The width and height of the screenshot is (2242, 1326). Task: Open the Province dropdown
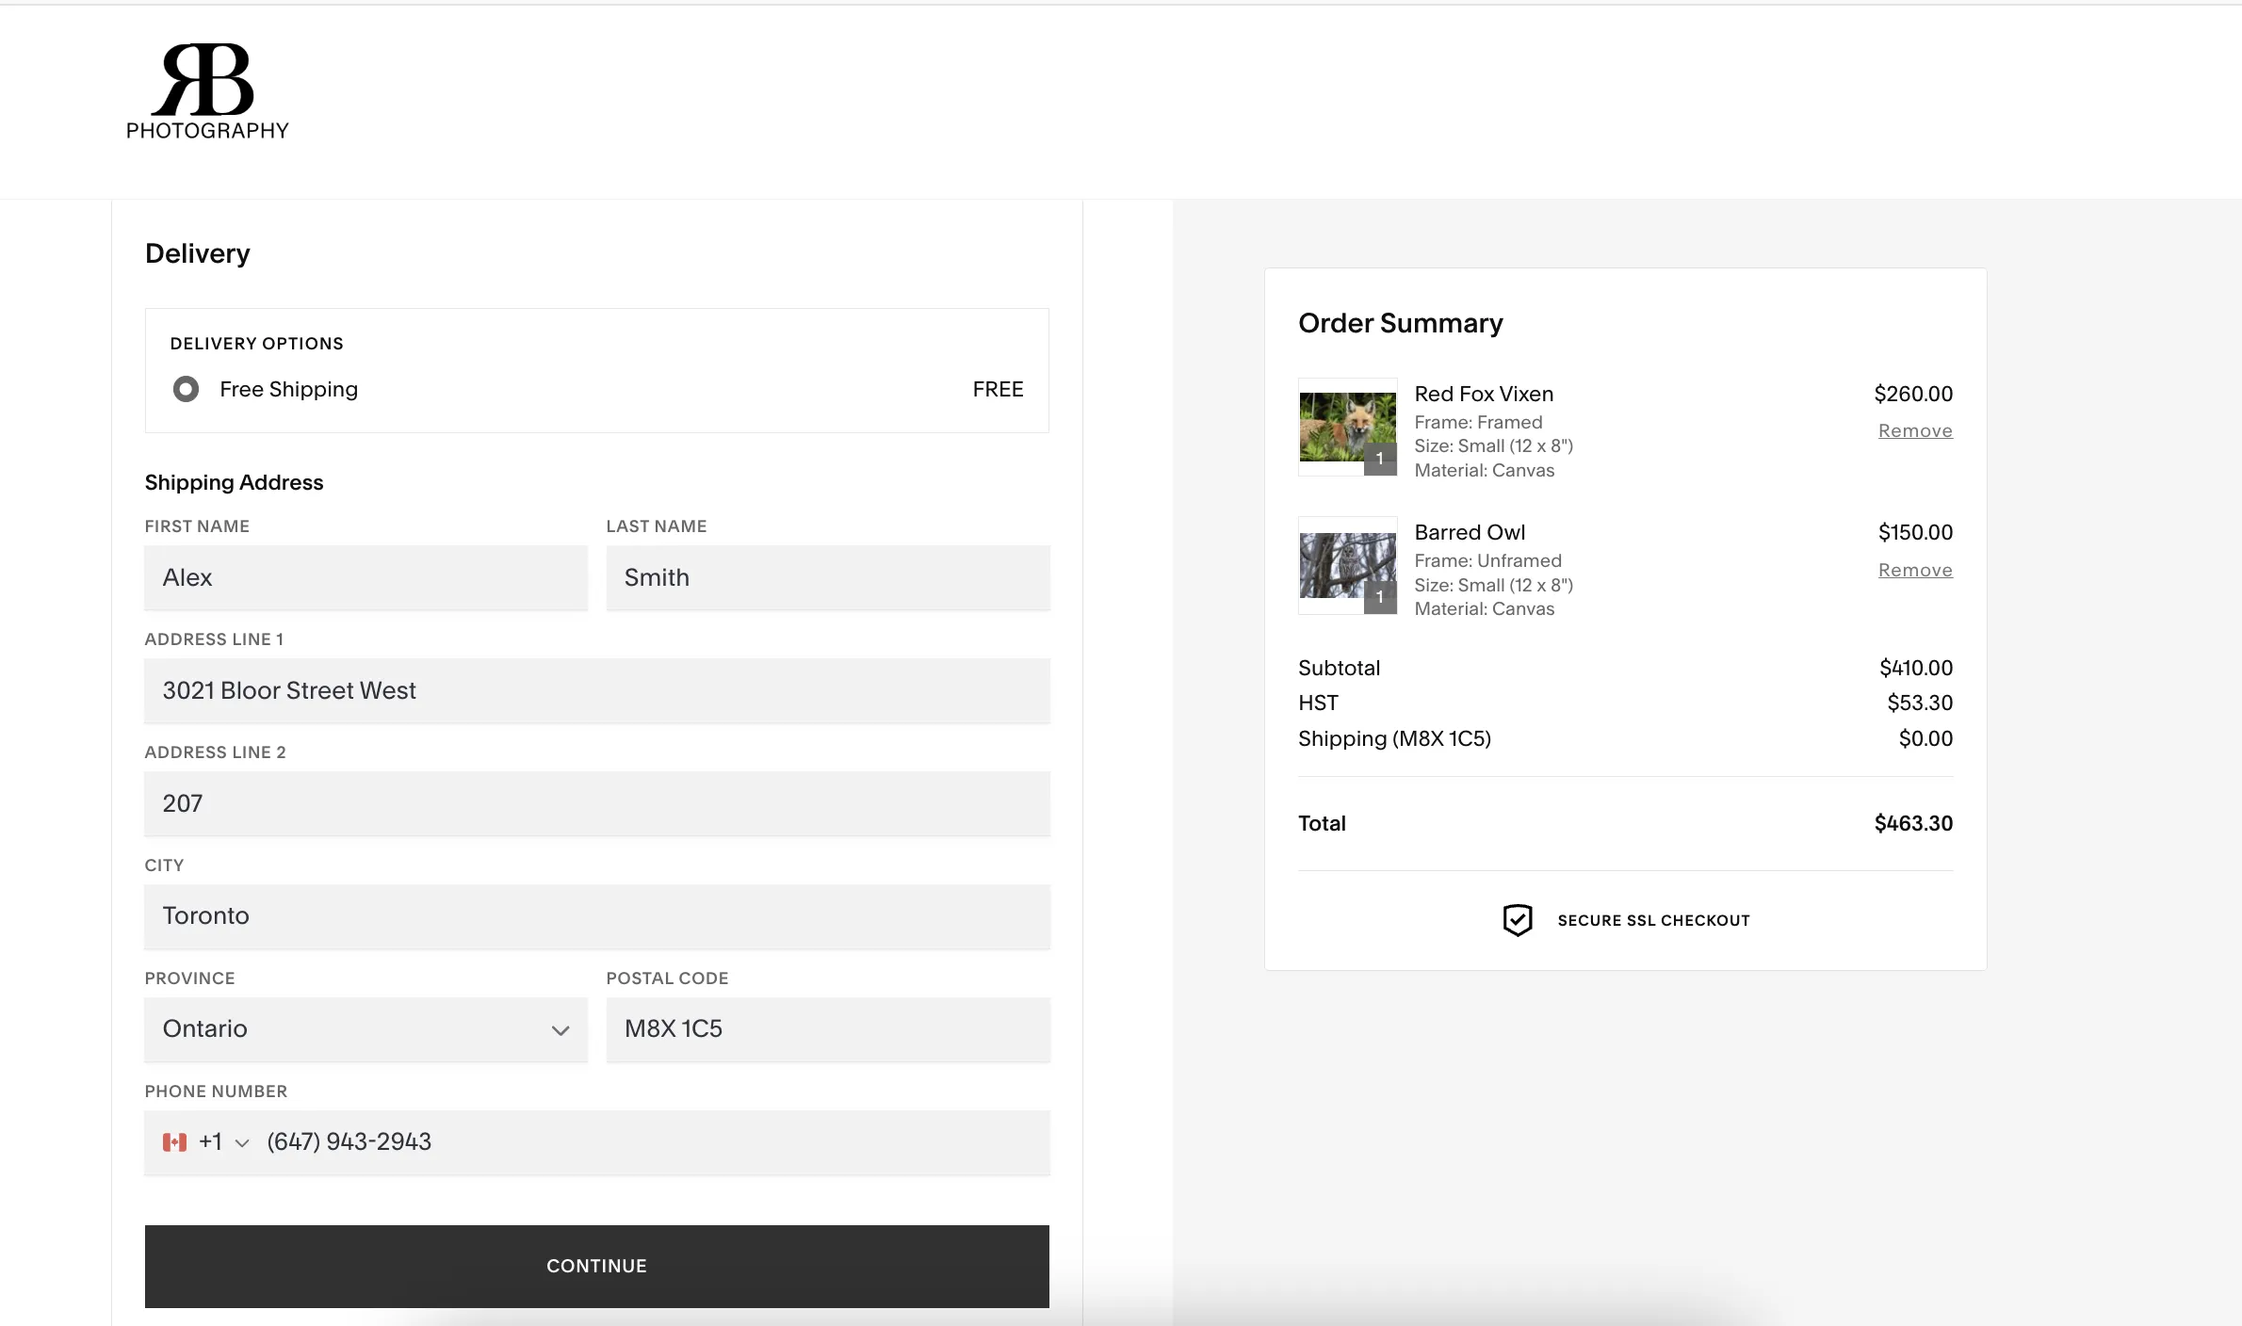click(366, 1029)
